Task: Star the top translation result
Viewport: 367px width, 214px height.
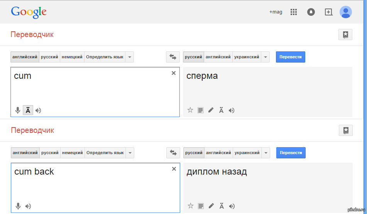Action: tap(190, 110)
